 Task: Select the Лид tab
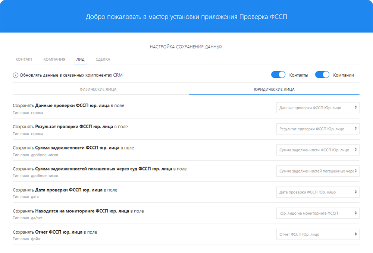[80, 59]
